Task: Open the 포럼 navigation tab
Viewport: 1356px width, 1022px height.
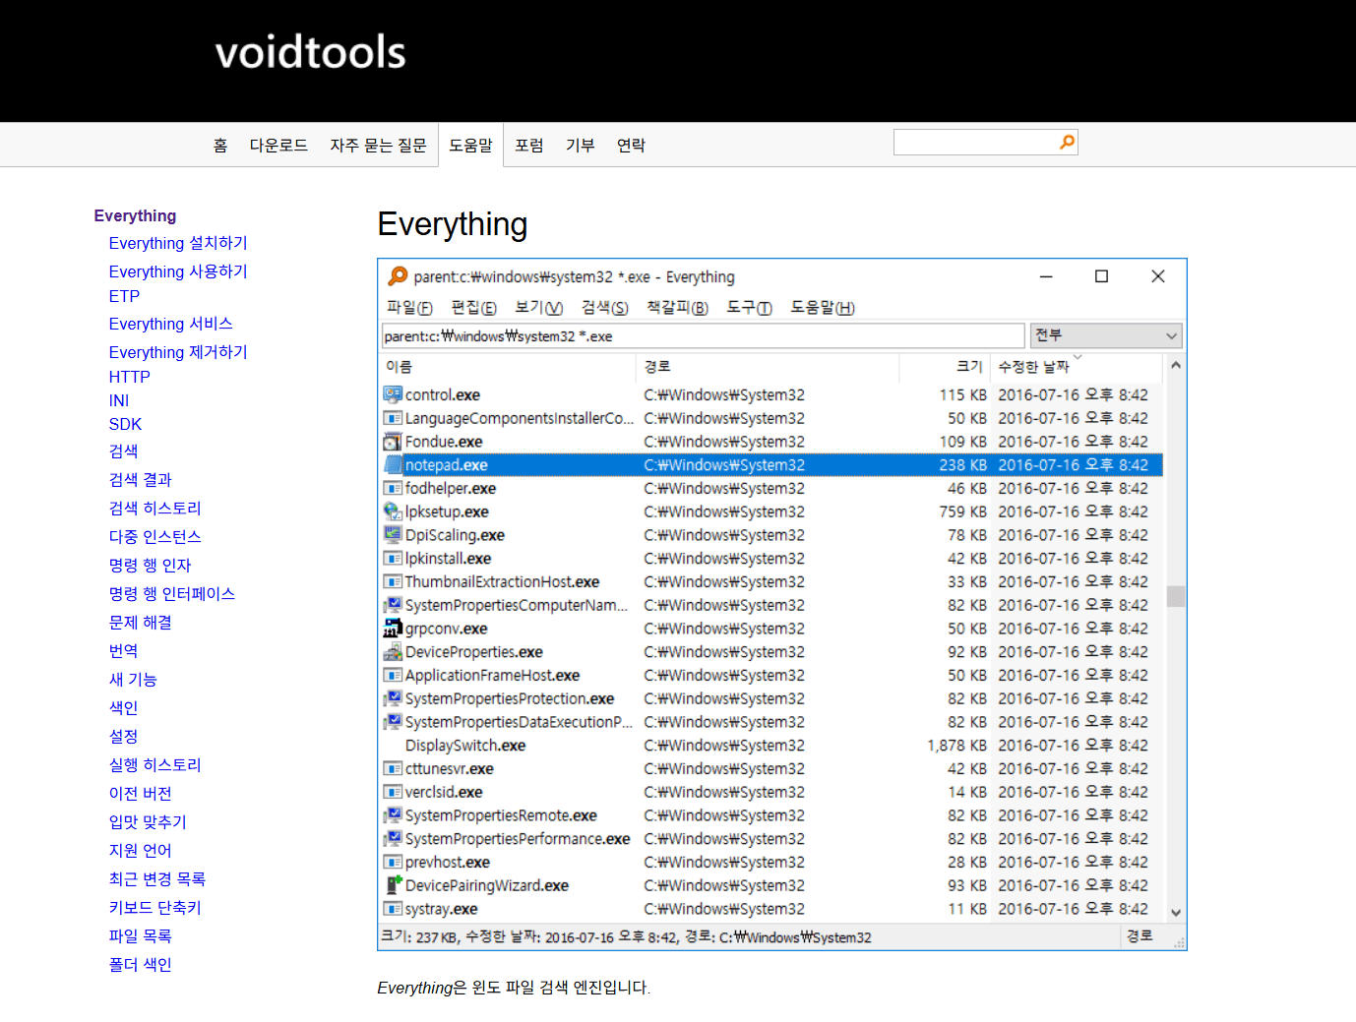Action: tap(529, 146)
